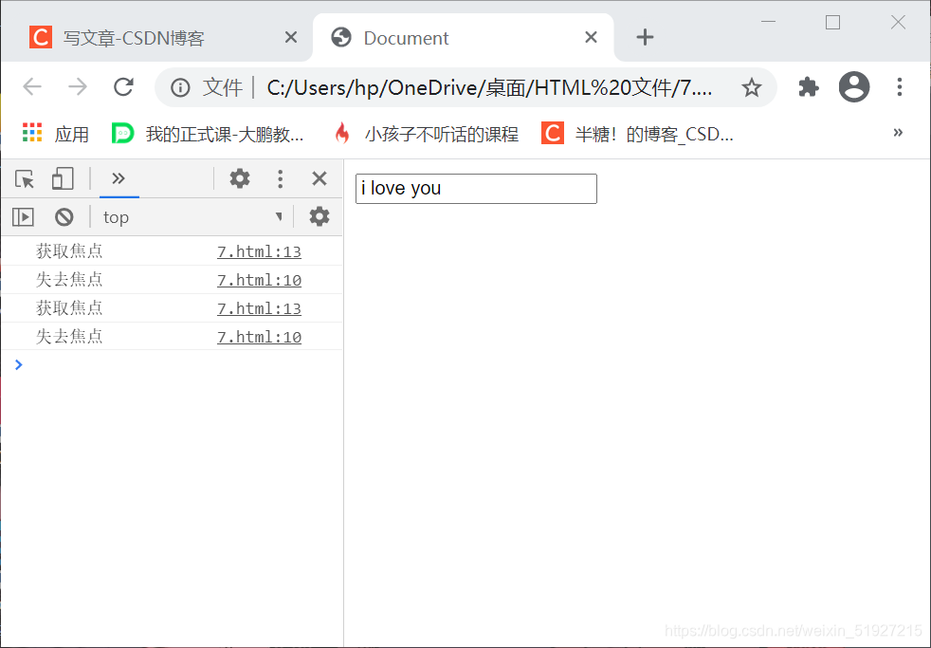The width and height of the screenshot is (931, 648).
Task: Click the address bar URL
Action: point(490,88)
